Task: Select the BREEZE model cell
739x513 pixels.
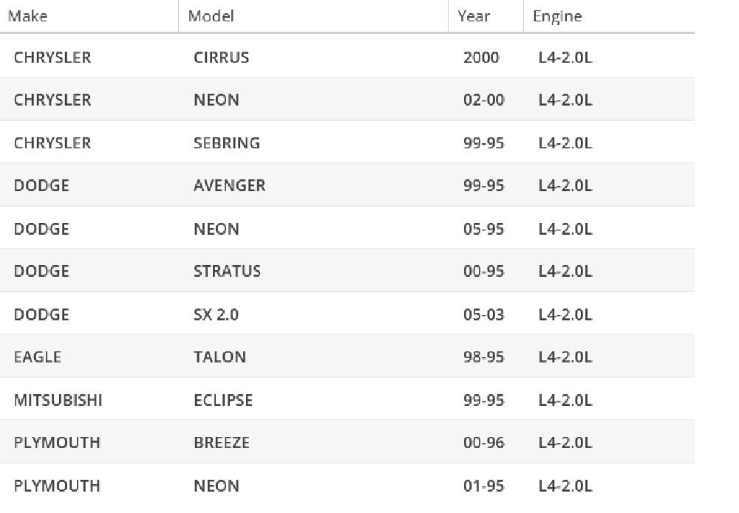Action: pyautogui.click(x=222, y=443)
